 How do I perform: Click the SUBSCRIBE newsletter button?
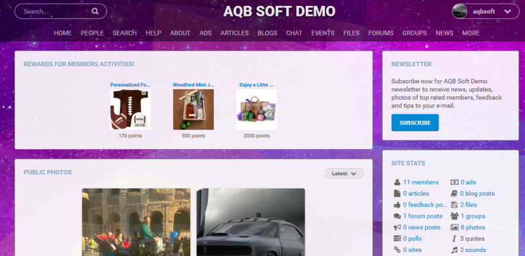(415, 123)
